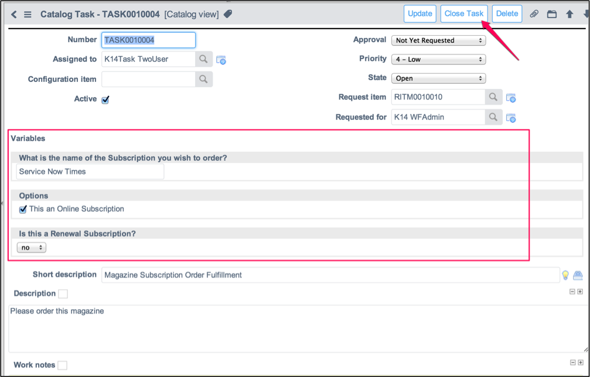The image size is (590, 377).
Task: Click the Delete button
Action: point(506,13)
